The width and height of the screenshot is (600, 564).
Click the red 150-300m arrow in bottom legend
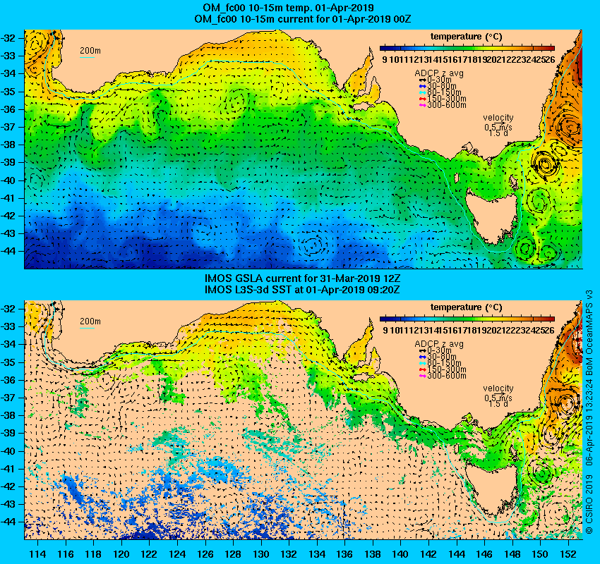pyautogui.click(x=422, y=369)
